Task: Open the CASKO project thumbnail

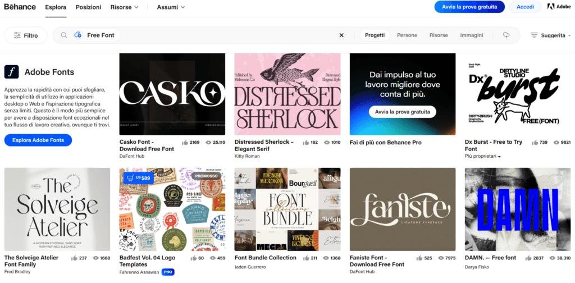Action: 172,94
